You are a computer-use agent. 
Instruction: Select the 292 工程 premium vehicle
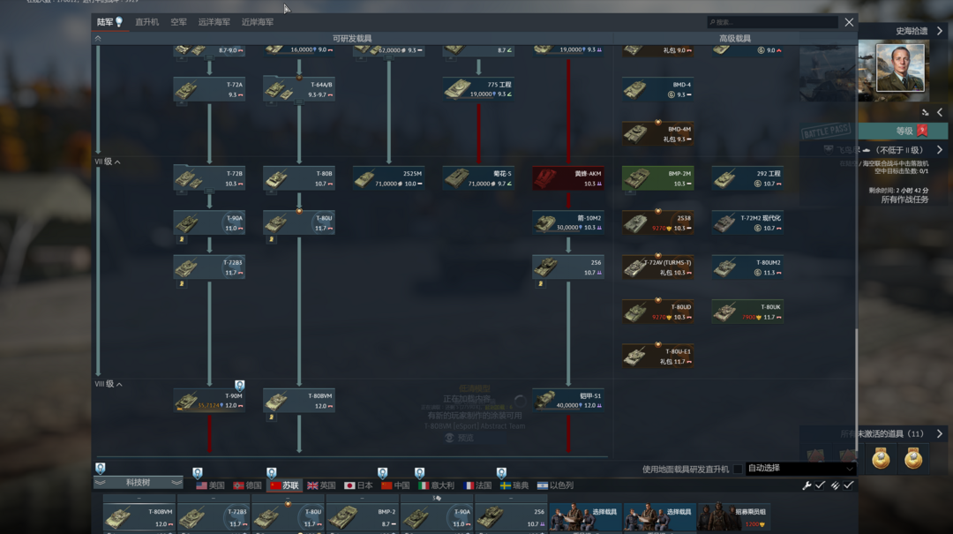(747, 178)
